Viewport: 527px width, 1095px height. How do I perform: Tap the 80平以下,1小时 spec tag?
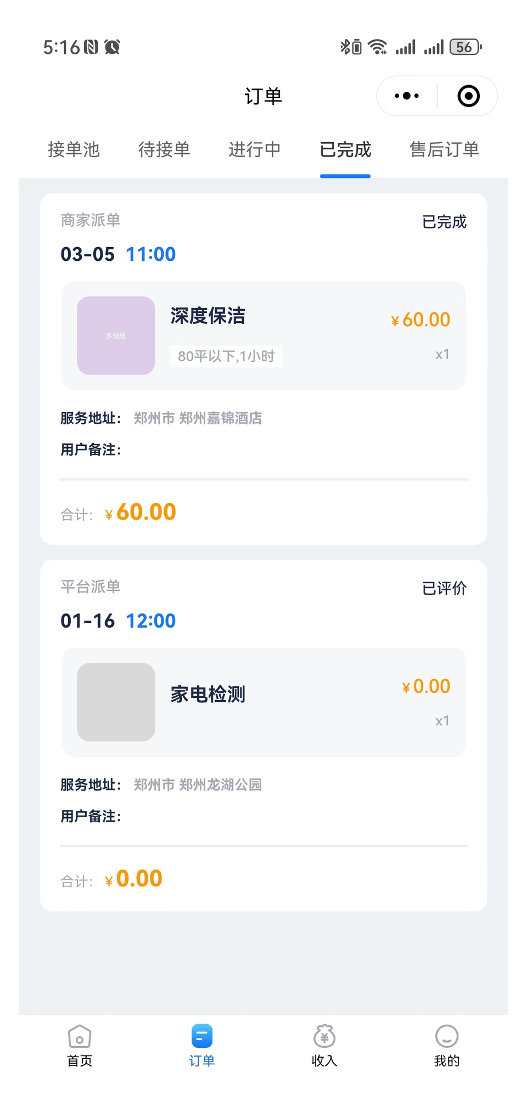tap(226, 356)
